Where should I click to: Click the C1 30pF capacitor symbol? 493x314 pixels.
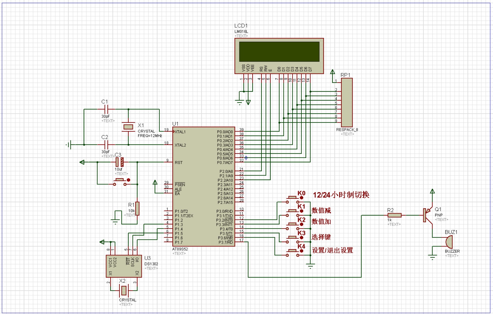pos(107,109)
